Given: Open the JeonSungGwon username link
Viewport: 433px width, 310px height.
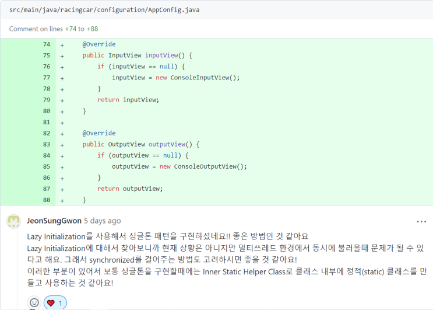Looking at the screenshot, I should coord(54,221).
